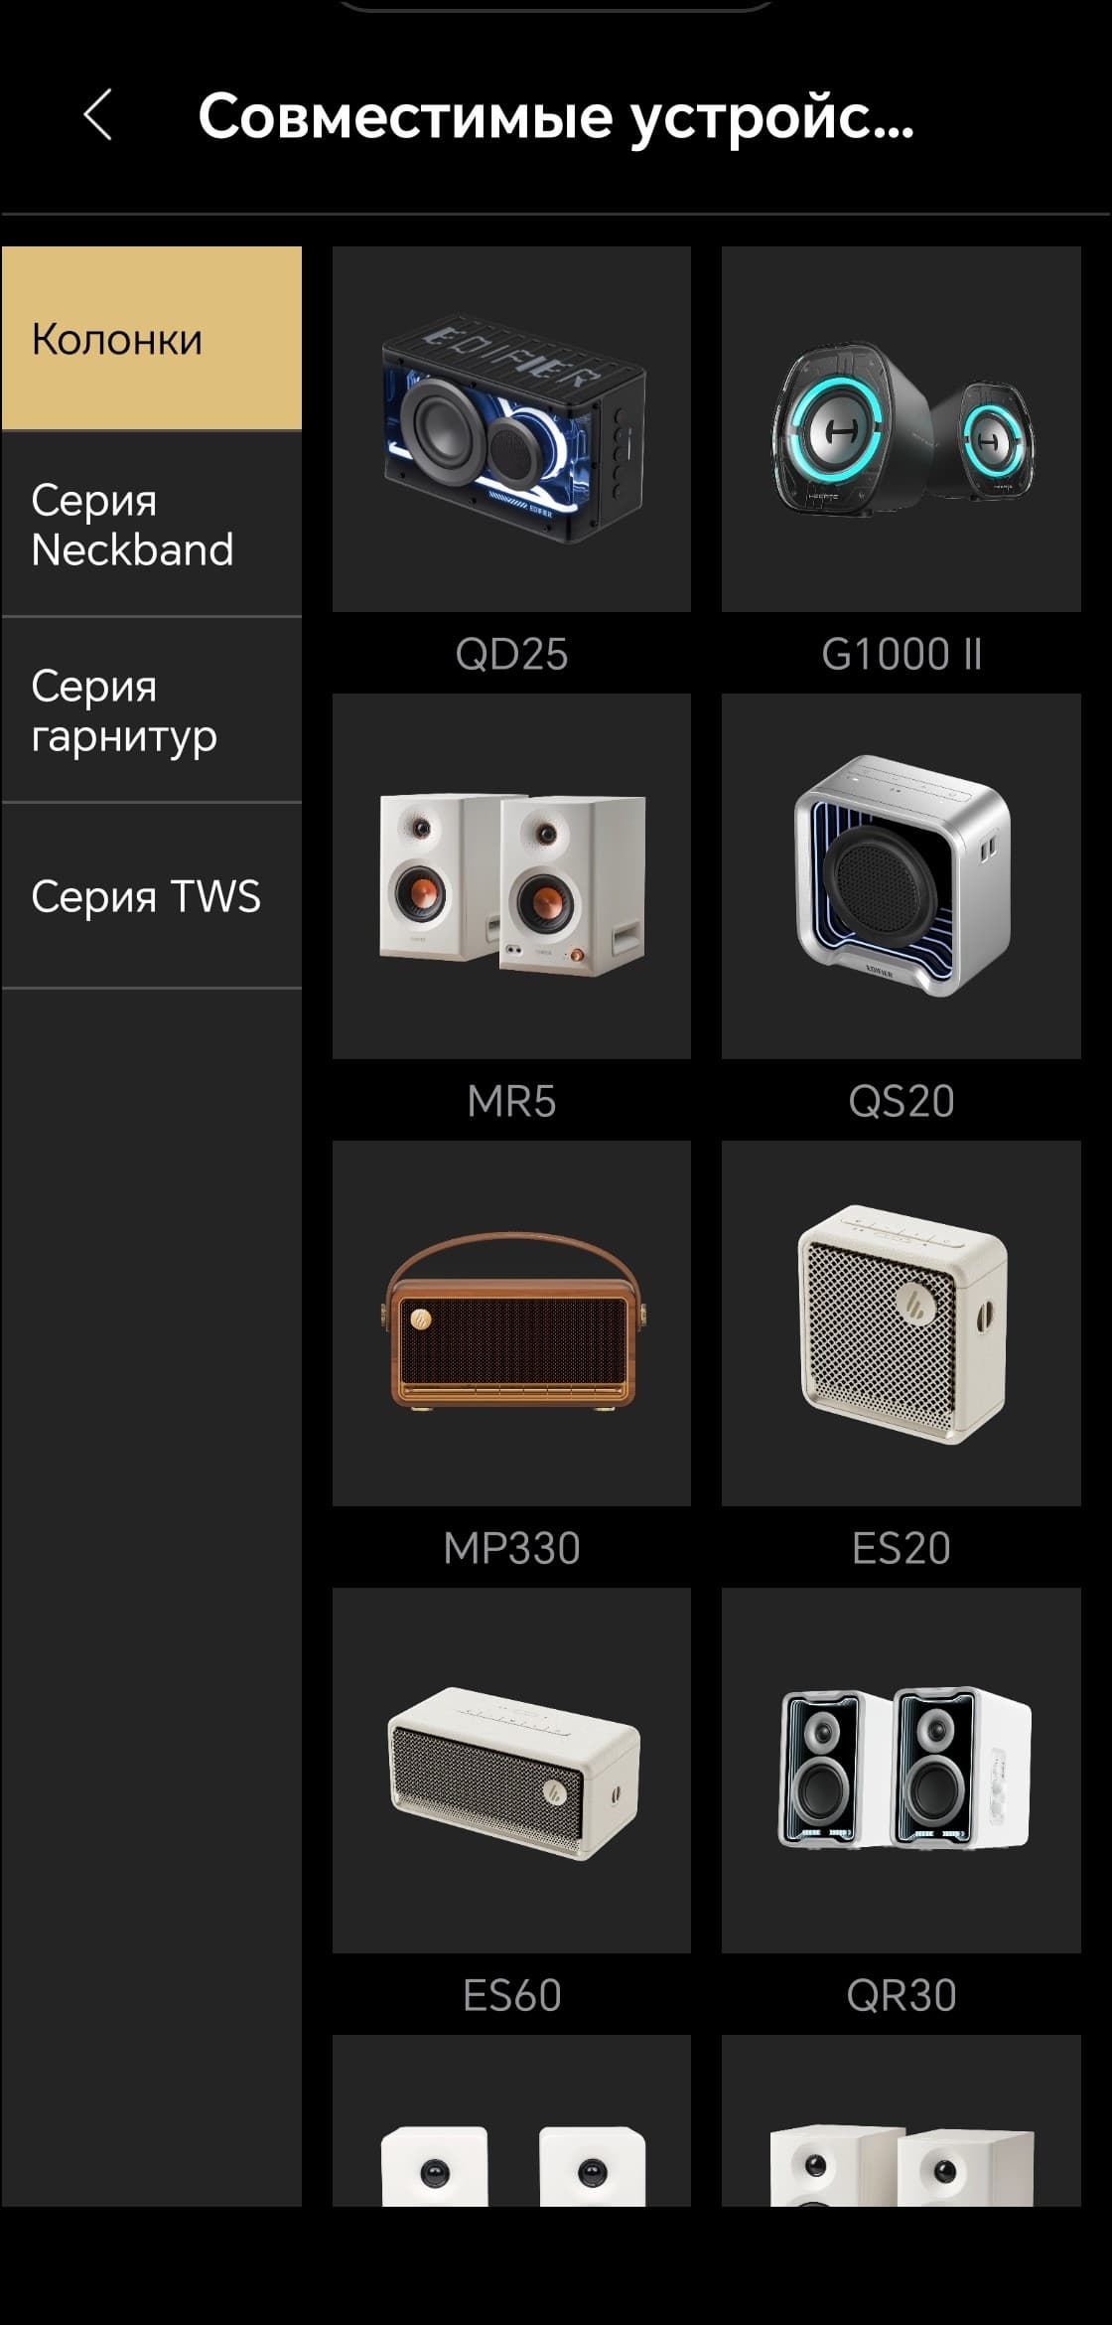1112x2325 pixels.
Task: Switch to Серия гарнитур category
Action: tap(151, 710)
